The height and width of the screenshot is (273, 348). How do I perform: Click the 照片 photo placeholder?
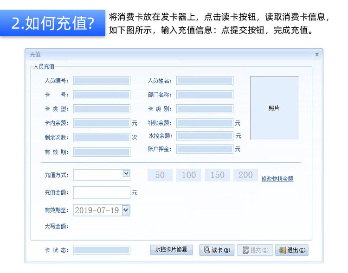(274, 108)
